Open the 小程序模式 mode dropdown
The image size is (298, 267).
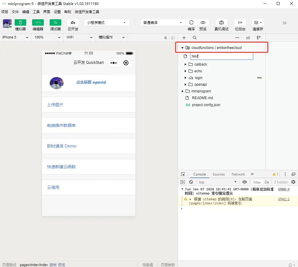[107, 22]
